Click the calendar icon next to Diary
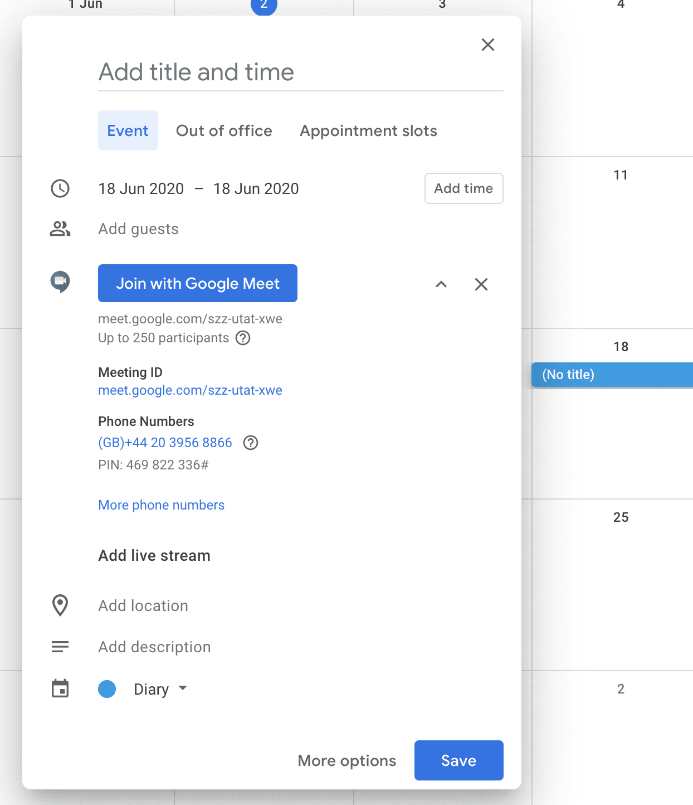The width and height of the screenshot is (693, 805). 60,688
